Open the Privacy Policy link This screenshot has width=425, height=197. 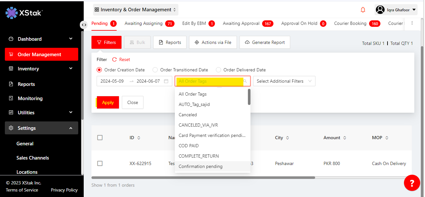coord(64,190)
